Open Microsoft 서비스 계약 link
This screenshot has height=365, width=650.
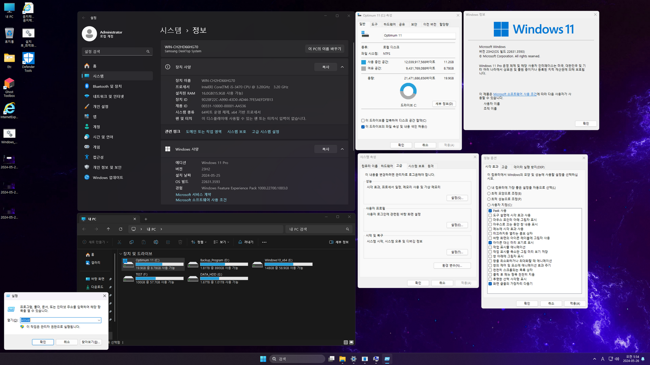tap(193, 195)
